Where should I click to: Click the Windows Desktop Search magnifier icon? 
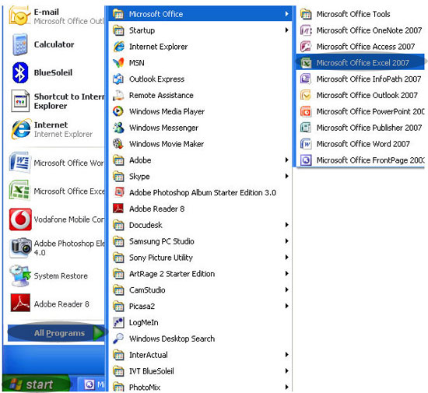(119, 339)
